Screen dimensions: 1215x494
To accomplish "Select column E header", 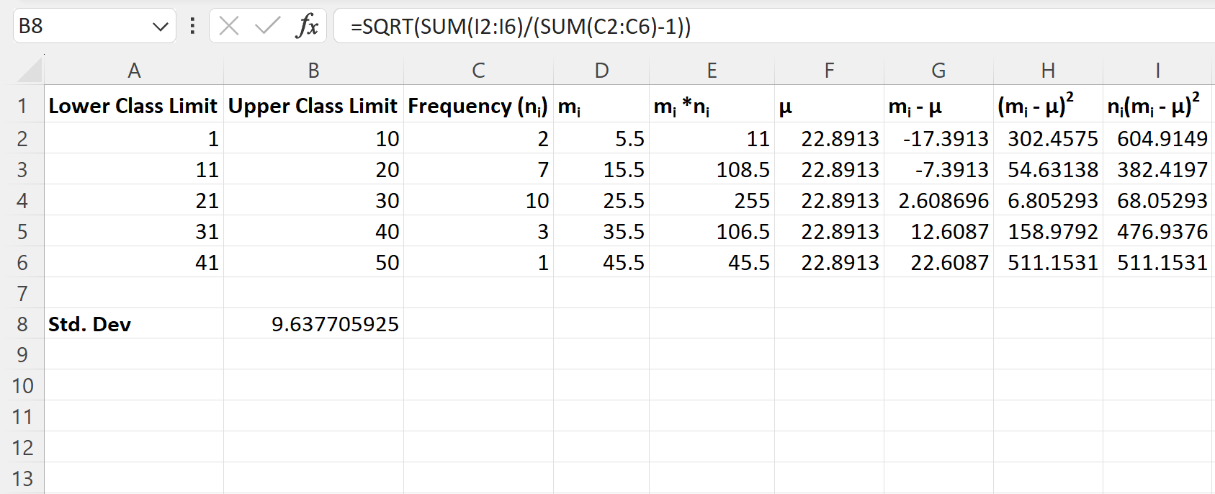I will pyautogui.click(x=712, y=71).
